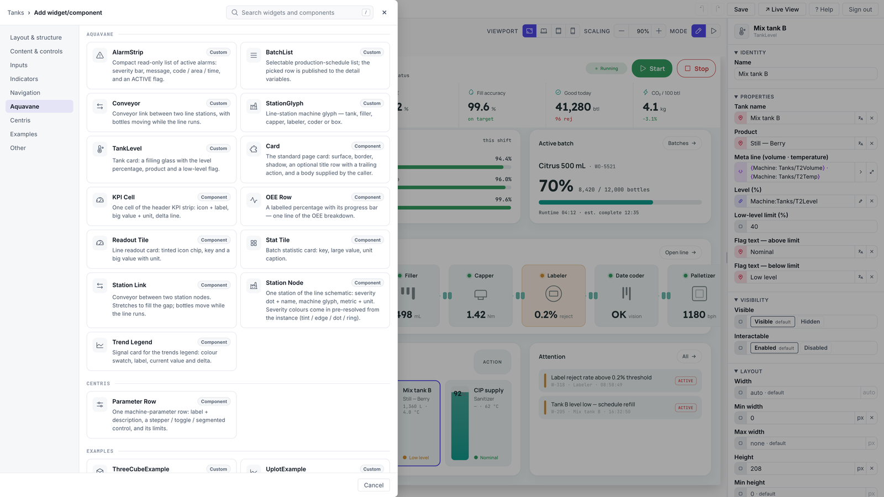
Task: Click the mobile viewport icon
Action: pos(572,31)
